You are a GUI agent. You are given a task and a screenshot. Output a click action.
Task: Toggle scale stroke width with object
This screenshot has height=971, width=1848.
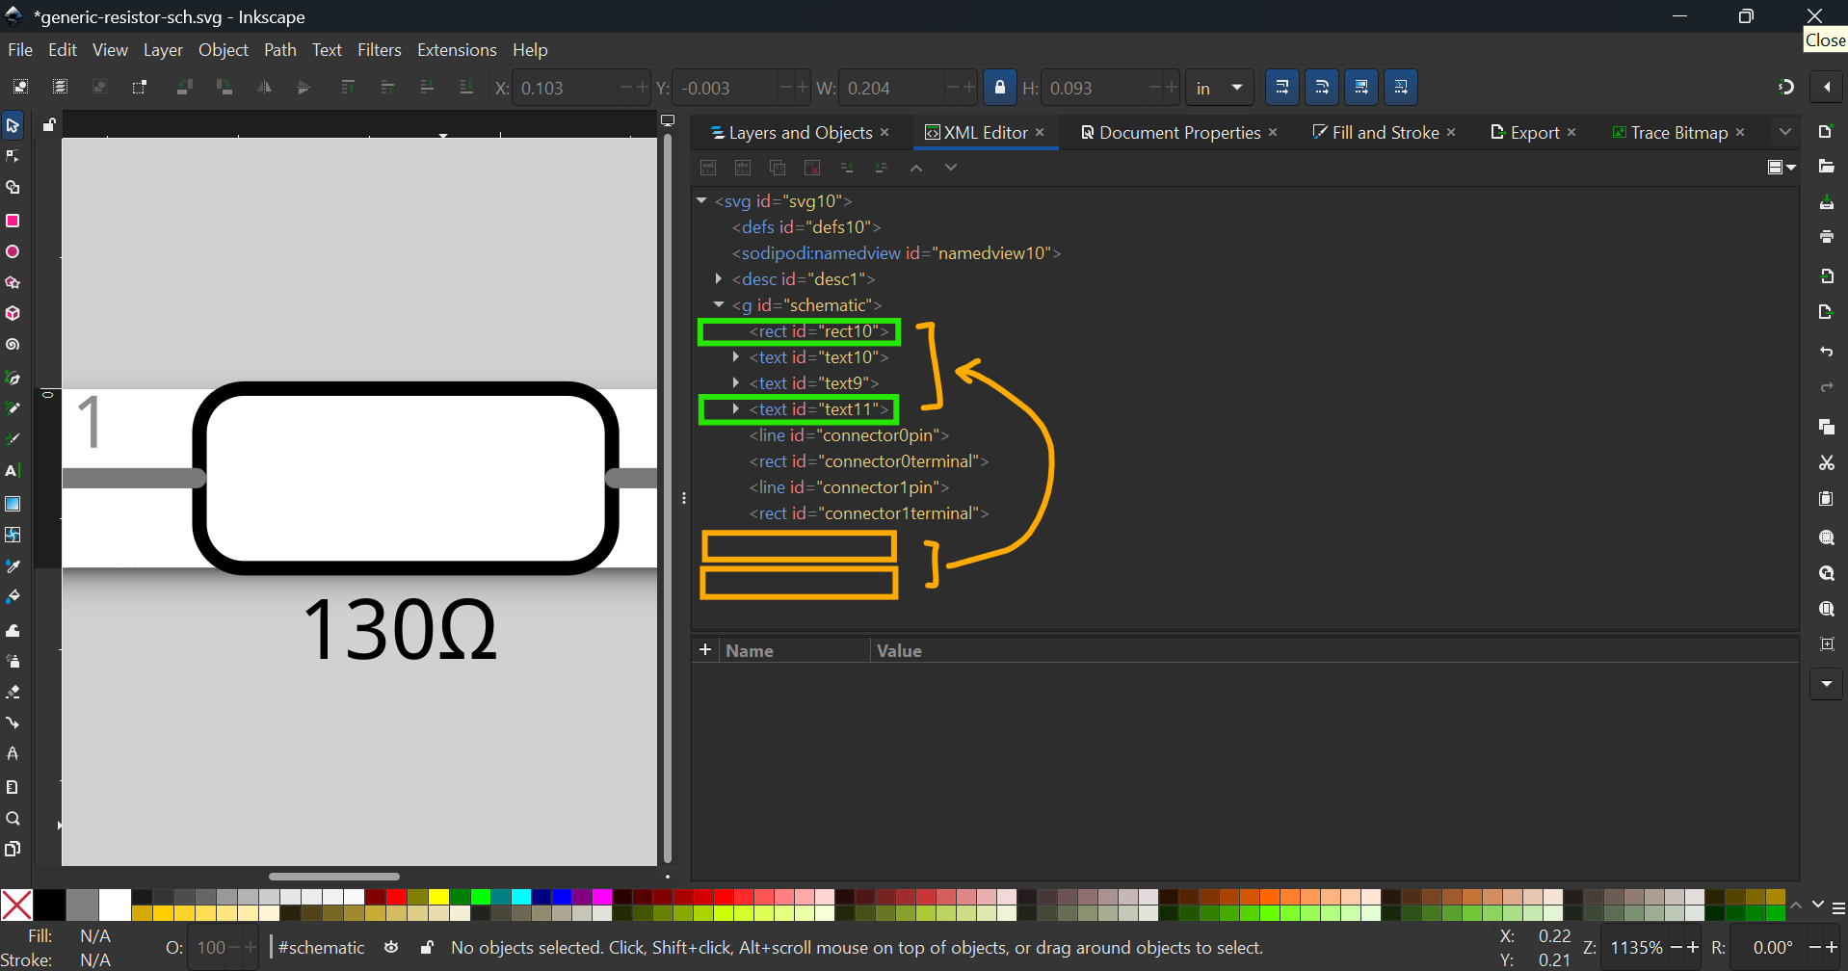[1281, 88]
